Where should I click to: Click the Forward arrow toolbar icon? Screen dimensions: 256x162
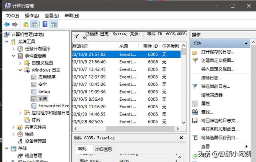pyautogui.click(x=15, y=24)
